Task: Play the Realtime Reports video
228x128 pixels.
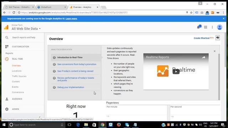Action: (176, 71)
